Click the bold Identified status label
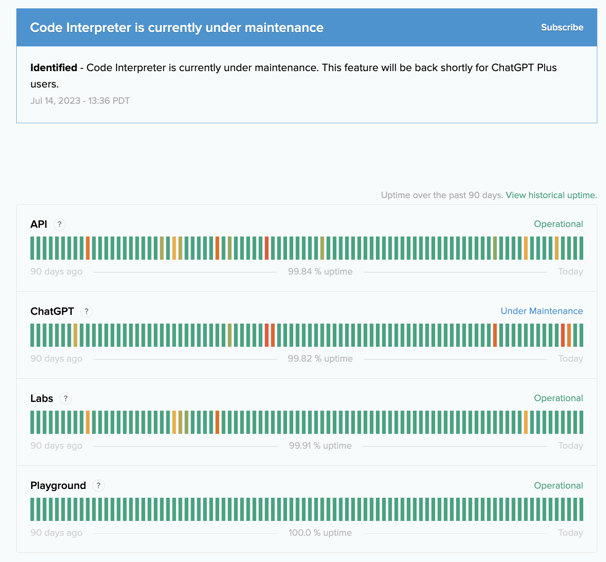The height and width of the screenshot is (562, 606). click(54, 68)
